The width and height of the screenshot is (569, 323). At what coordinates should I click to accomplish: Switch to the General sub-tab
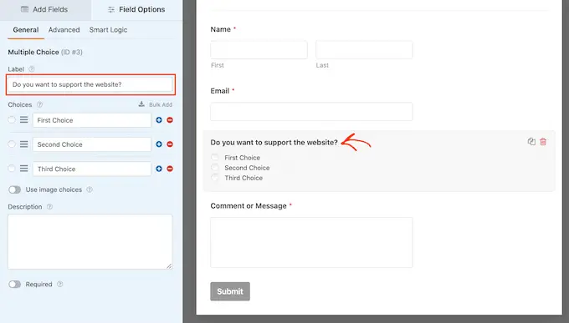point(26,30)
